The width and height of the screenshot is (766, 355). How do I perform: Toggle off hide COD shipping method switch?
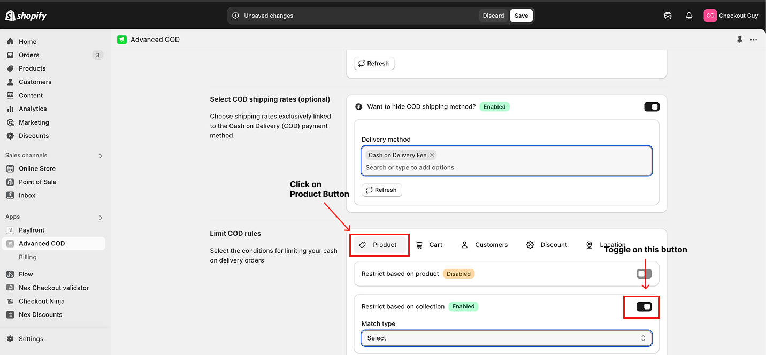click(x=652, y=107)
